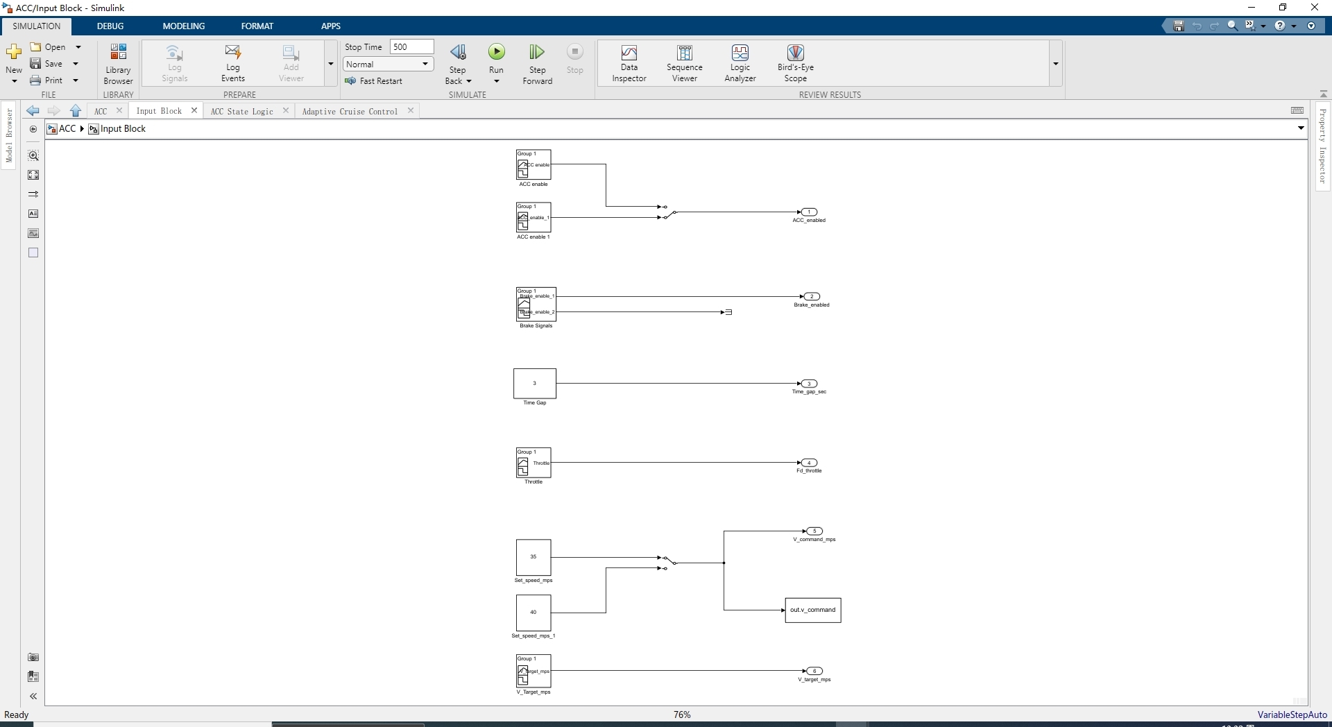
Task: Step Forward in the simulation
Action: tap(538, 64)
